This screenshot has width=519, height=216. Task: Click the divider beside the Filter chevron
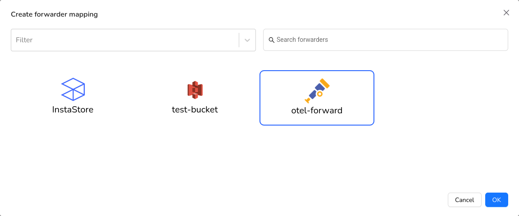[x=239, y=40]
